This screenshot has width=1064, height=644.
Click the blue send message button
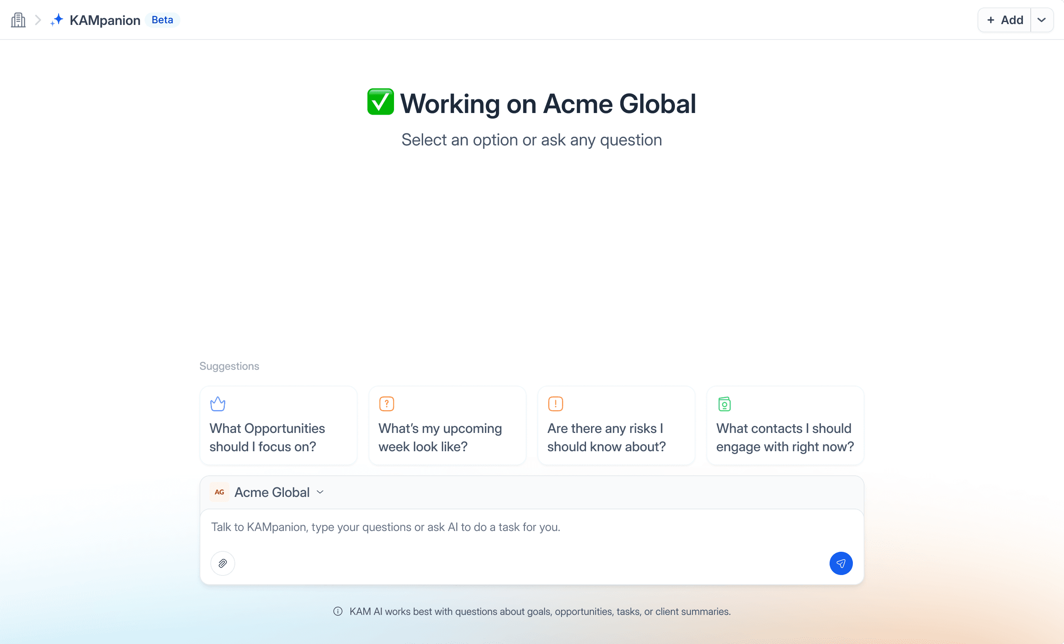(841, 563)
